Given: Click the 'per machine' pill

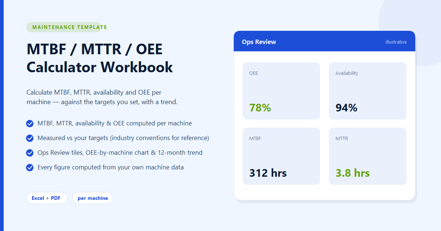Looking at the screenshot, I should click(x=93, y=198).
